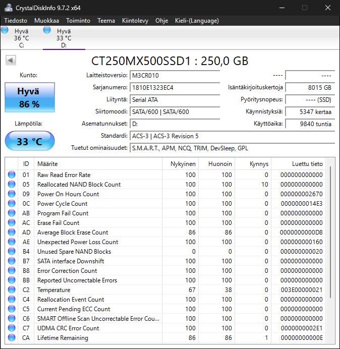Click the status orb for Power Cycle Count

click(x=12, y=204)
